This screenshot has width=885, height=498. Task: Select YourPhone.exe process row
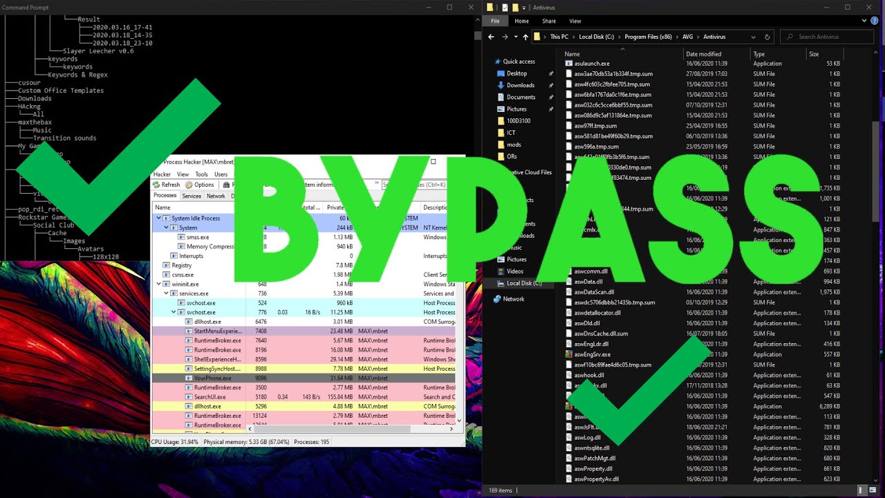tap(304, 378)
